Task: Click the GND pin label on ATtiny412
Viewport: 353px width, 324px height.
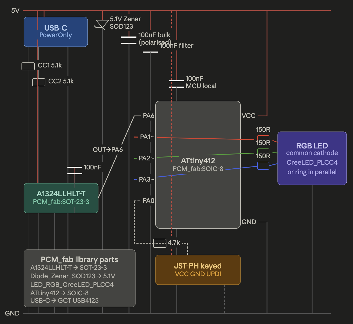Action: click(249, 222)
